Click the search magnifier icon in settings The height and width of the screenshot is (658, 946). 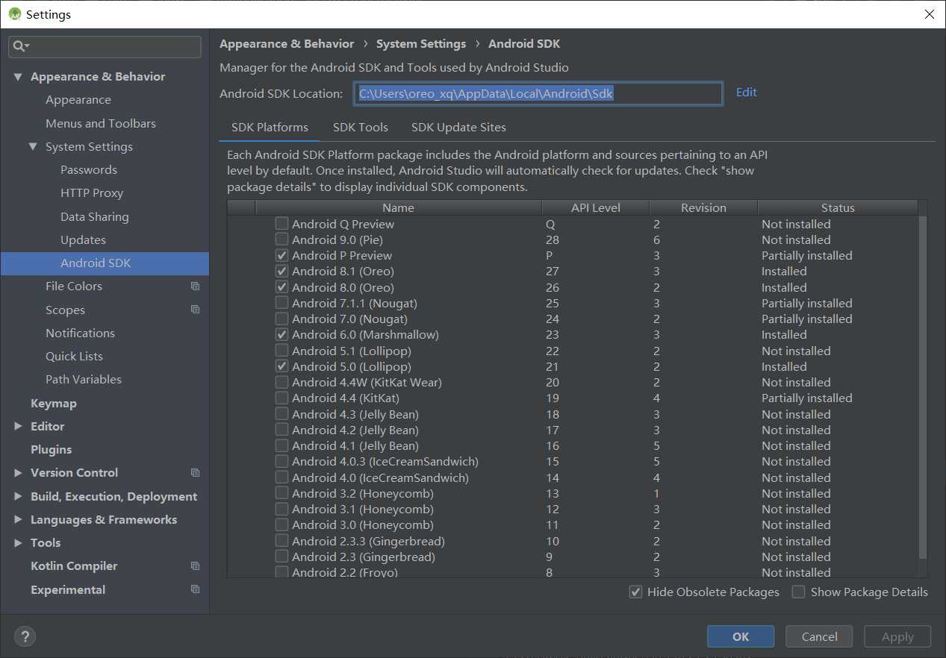pyautogui.click(x=19, y=46)
